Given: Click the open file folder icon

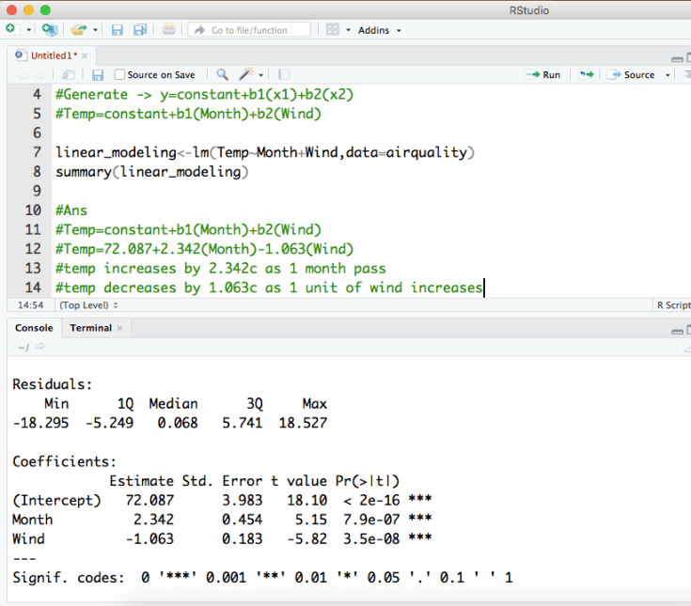Looking at the screenshot, I should pos(81,30).
